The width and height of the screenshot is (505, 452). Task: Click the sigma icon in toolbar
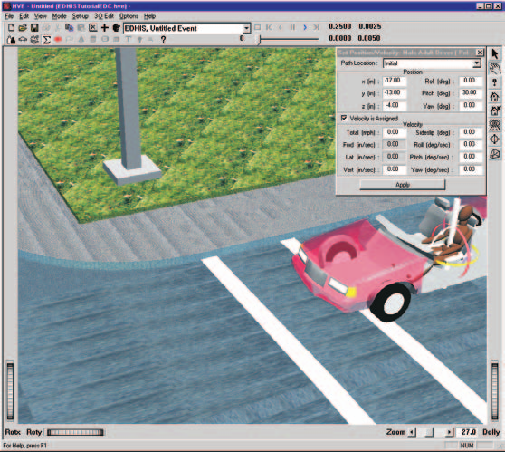point(47,40)
